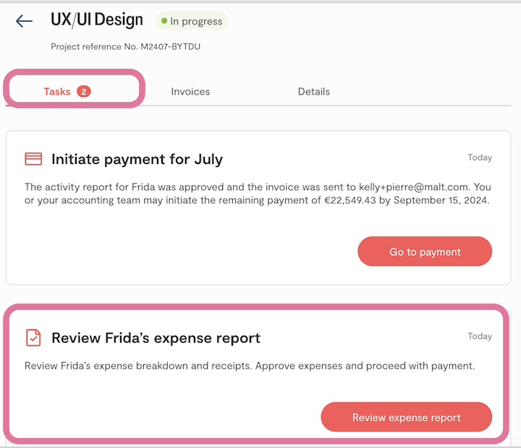The image size is (521, 448).
Task: Click the In progress status badge
Action: 192,22
